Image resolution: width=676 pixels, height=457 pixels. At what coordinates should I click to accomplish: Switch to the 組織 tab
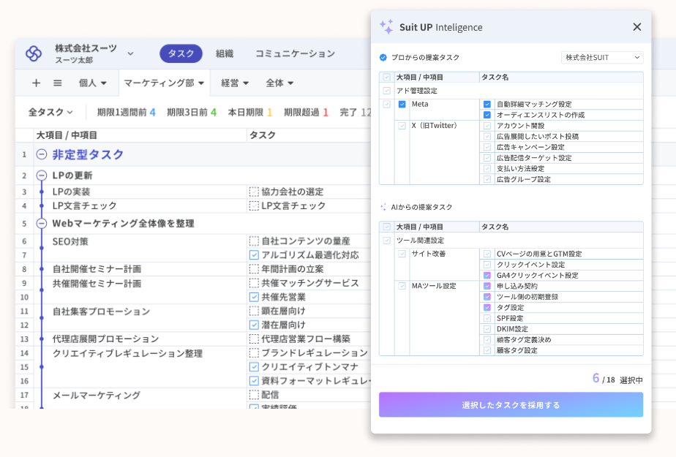pos(225,53)
